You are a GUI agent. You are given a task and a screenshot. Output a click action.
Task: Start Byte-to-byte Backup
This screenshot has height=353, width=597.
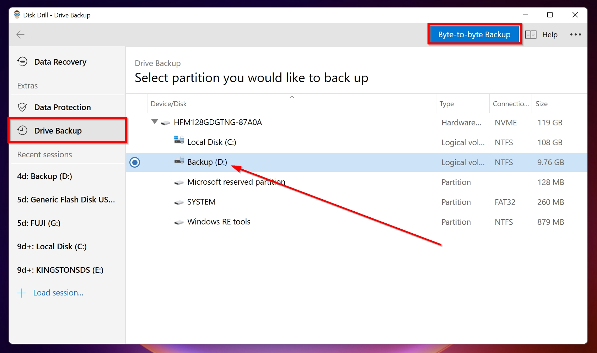(x=474, y=34)
